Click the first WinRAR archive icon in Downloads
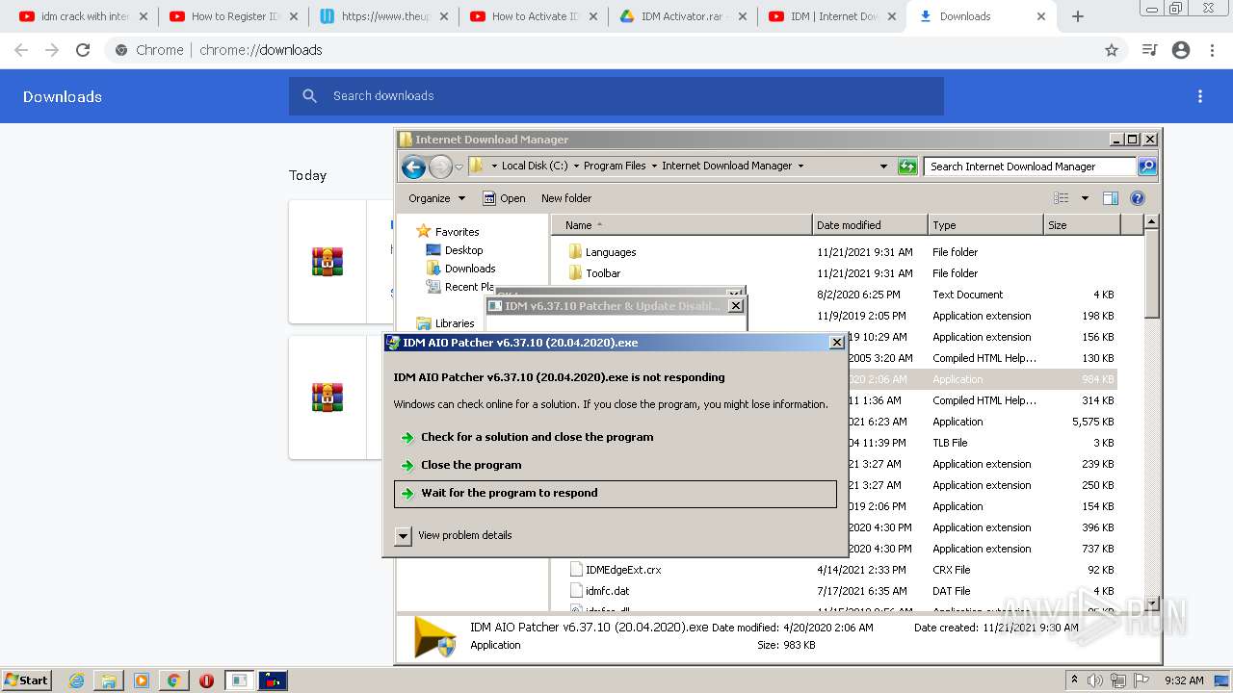This screenshot has width=1233, height=693. tap(328, 262)
